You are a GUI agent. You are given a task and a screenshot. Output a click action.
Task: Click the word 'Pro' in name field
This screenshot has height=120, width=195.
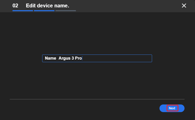pyautogui.click(x=78, y=58)
